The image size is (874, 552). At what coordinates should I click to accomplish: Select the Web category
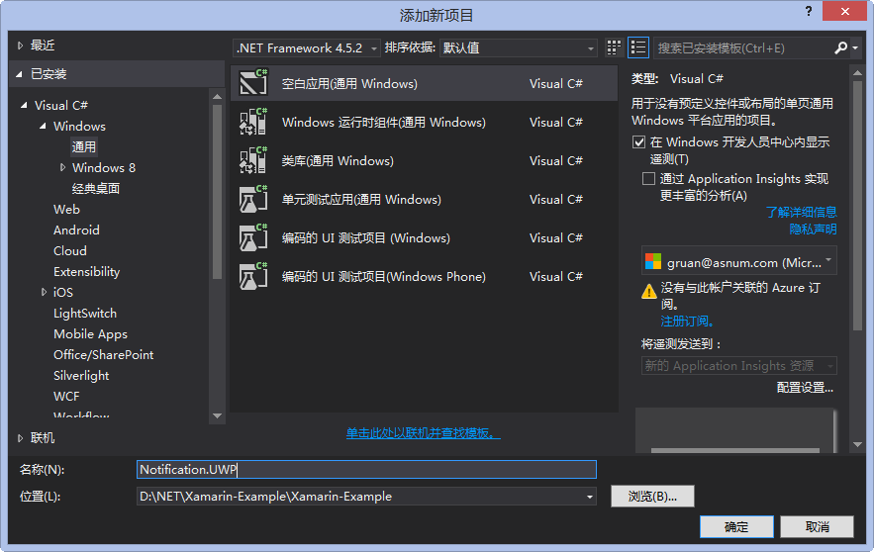coord(66,209)
